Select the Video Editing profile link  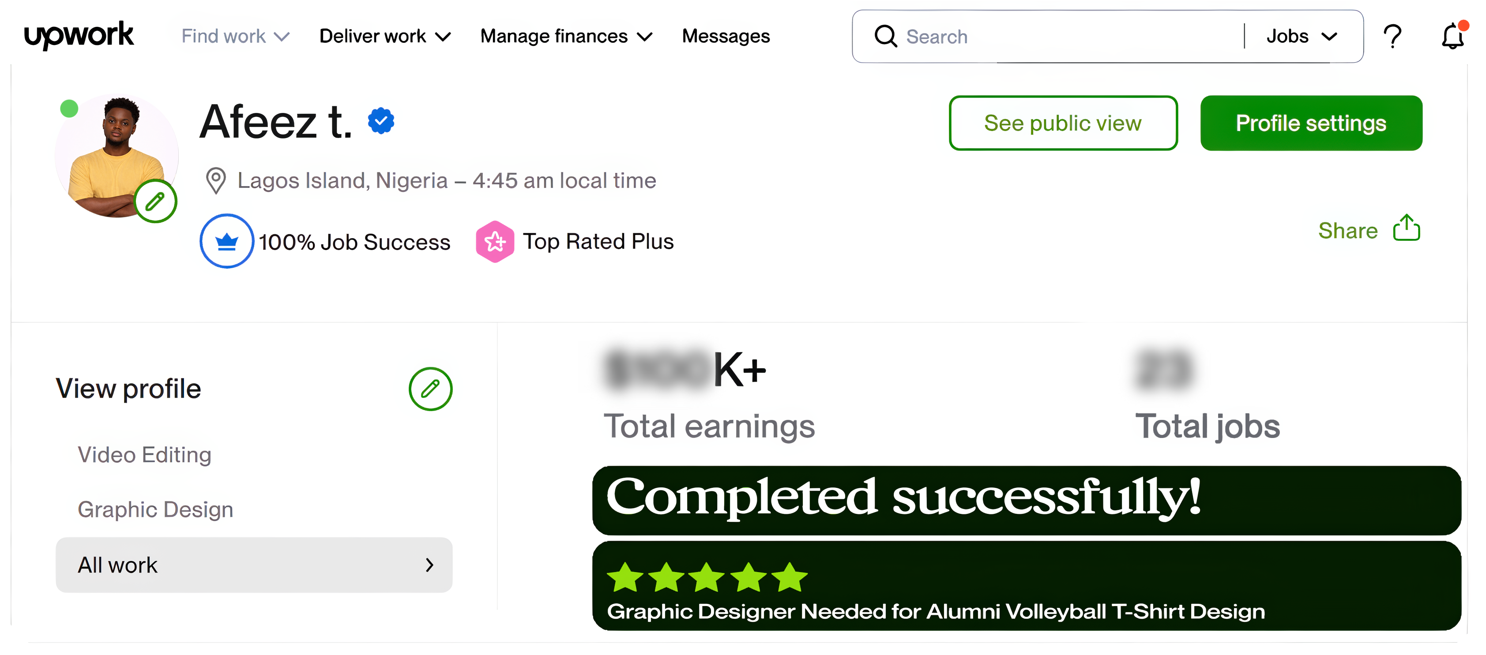pyautogui.click(x=144, y=454)
